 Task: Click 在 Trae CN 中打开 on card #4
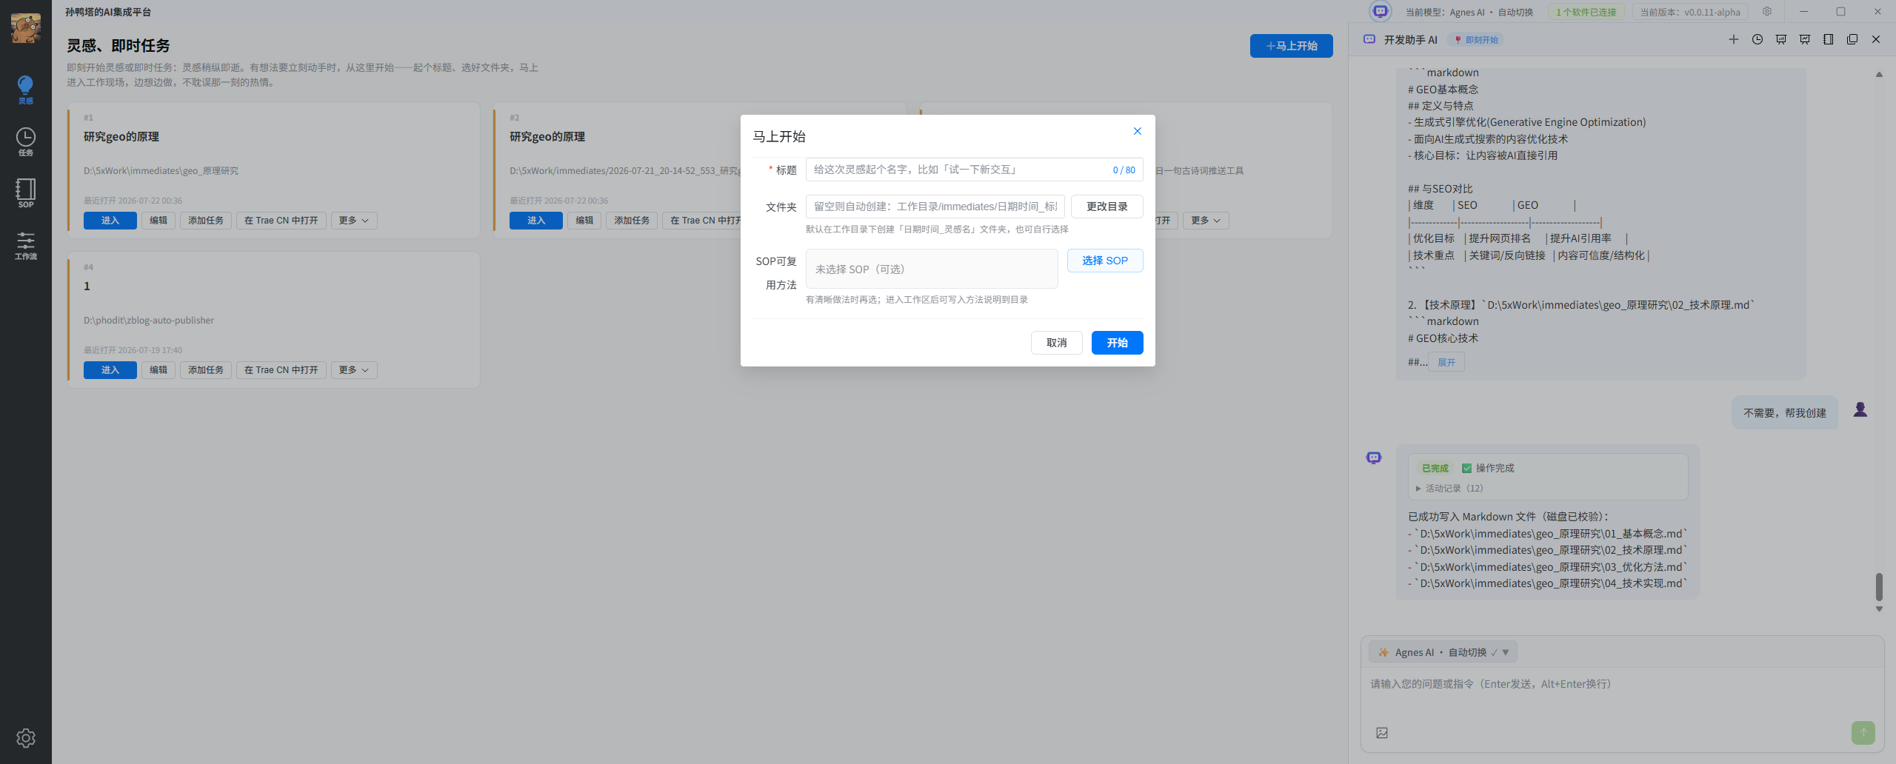pos(281,370)
